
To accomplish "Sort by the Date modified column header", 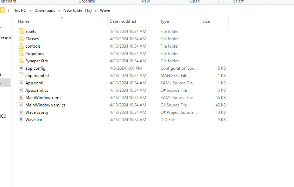I will (x=123, y=21).
